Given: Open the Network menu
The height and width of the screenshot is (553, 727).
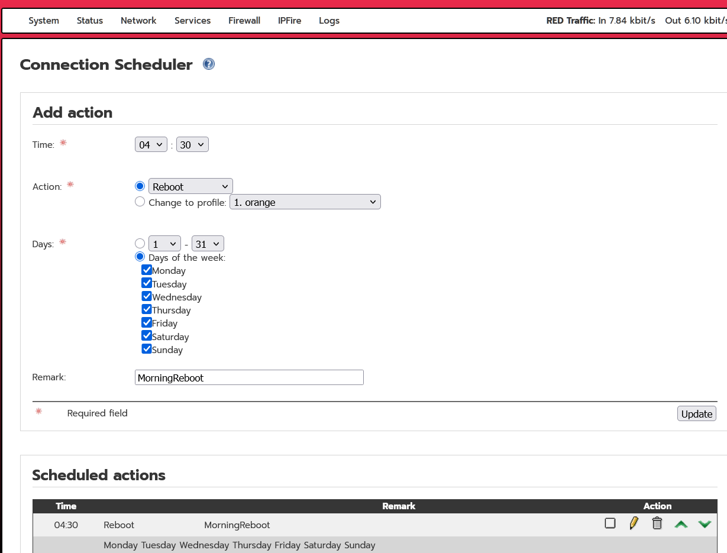Looking at the screenshot, I should pos(138,21).
